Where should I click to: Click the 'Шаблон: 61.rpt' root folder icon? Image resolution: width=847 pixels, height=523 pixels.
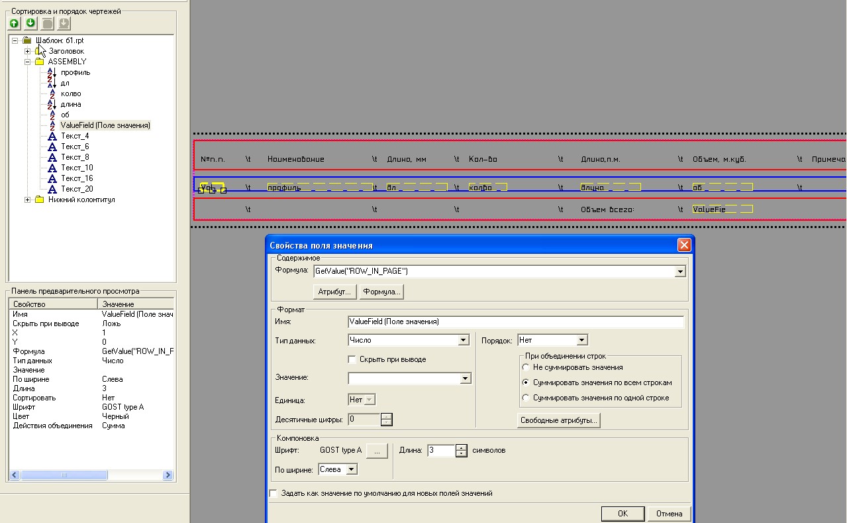[x=27, y=40]
